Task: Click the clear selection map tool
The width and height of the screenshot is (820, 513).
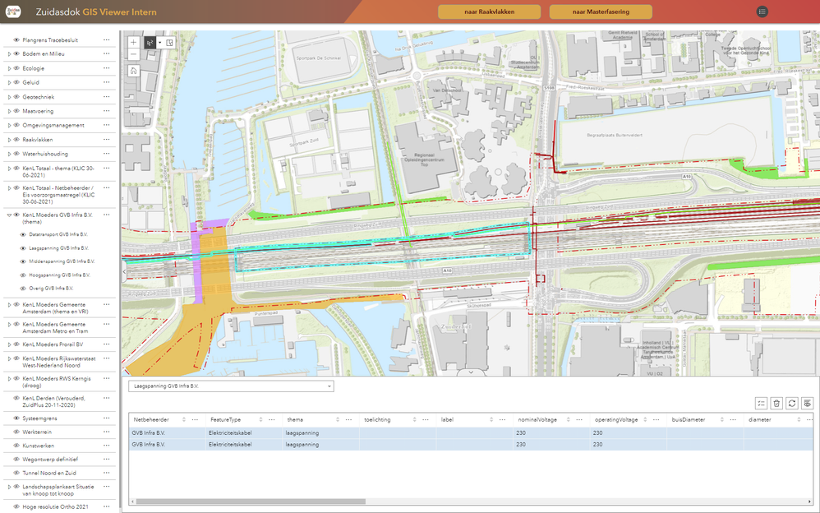Action: point(169,43)
